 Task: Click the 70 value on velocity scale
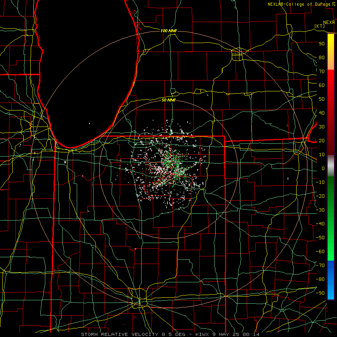tap(322, 72)
